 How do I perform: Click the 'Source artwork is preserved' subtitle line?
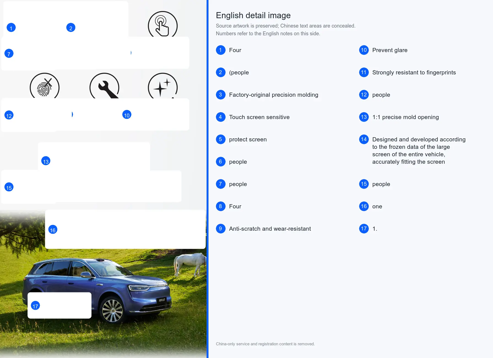coord(286,26)
